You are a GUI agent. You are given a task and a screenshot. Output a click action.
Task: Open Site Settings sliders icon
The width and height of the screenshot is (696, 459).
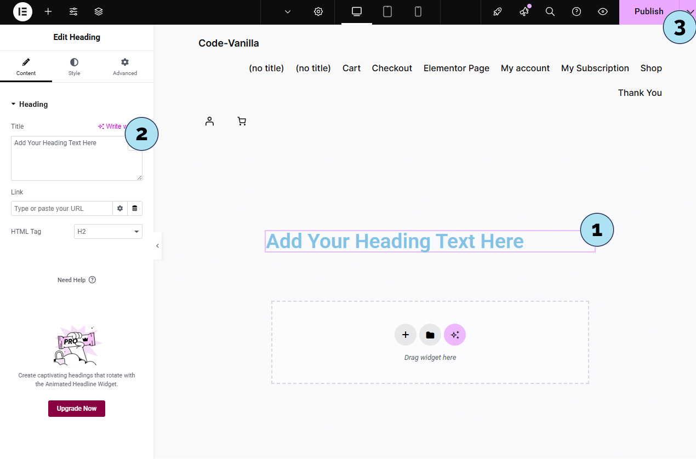tap(73, 12)
